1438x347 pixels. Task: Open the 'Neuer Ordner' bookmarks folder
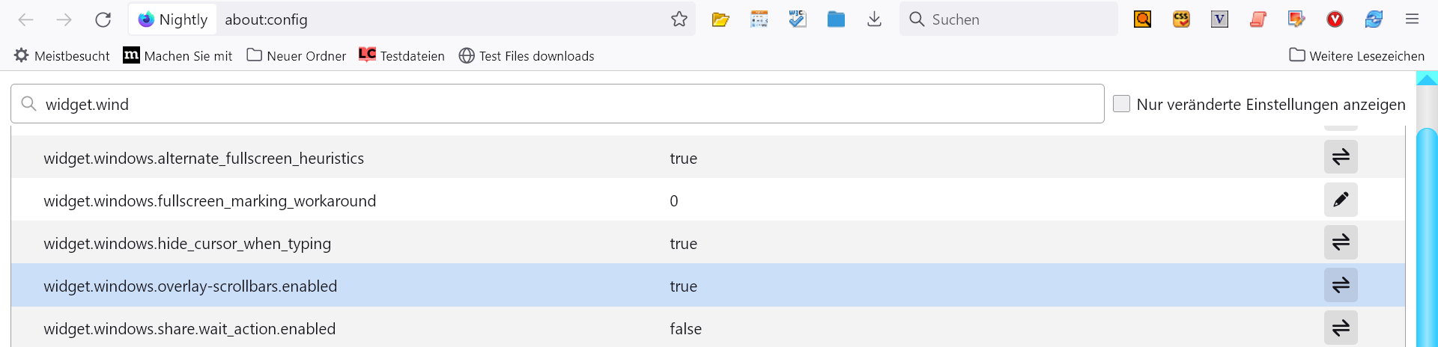tap(297, 56)
